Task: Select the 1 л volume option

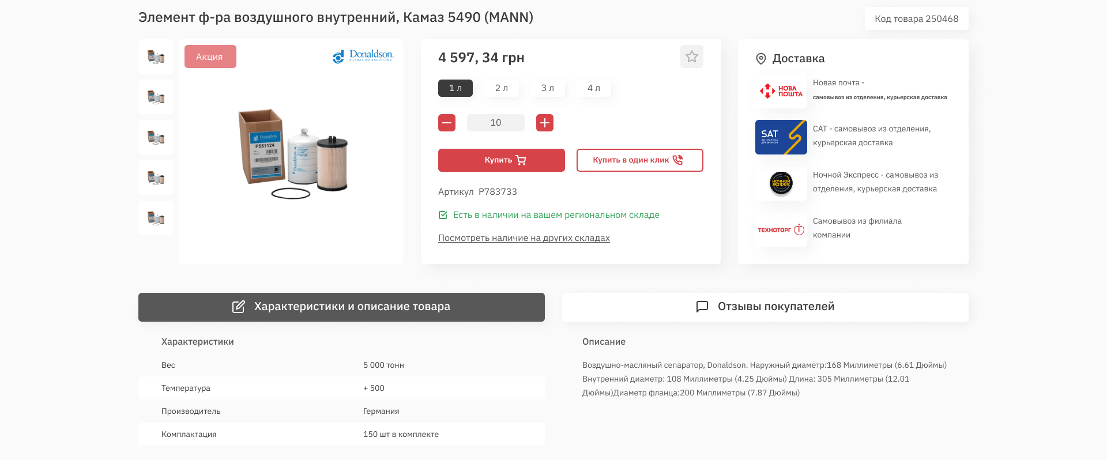Action: point(455,88)
